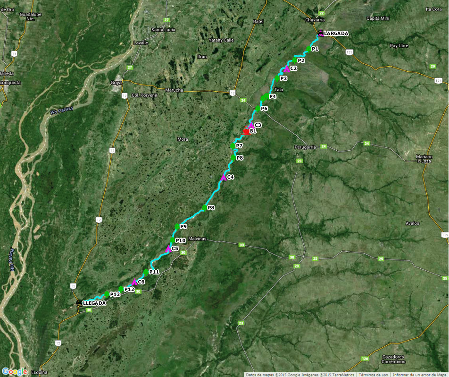Select the red B1 marker
Screen dimensions: 449x377
tap(246, 131)
